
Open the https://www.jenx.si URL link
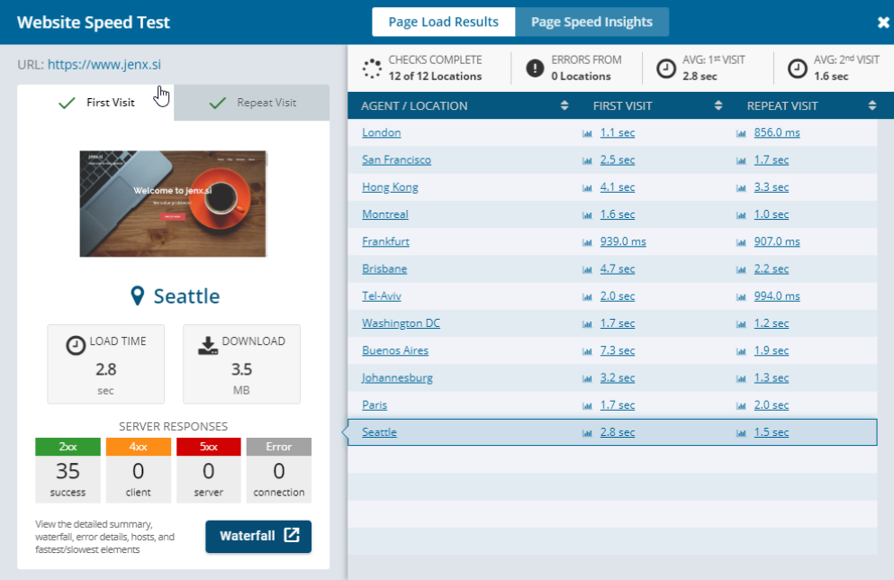click(104, 65)
